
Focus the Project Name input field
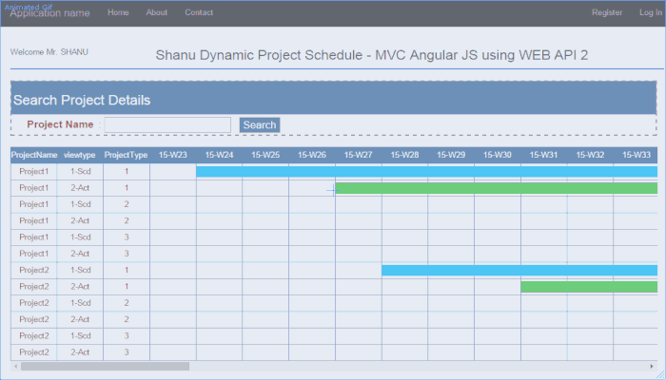point(167,124)
